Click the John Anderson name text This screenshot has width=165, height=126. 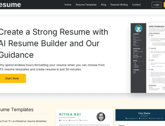(156, 26)
